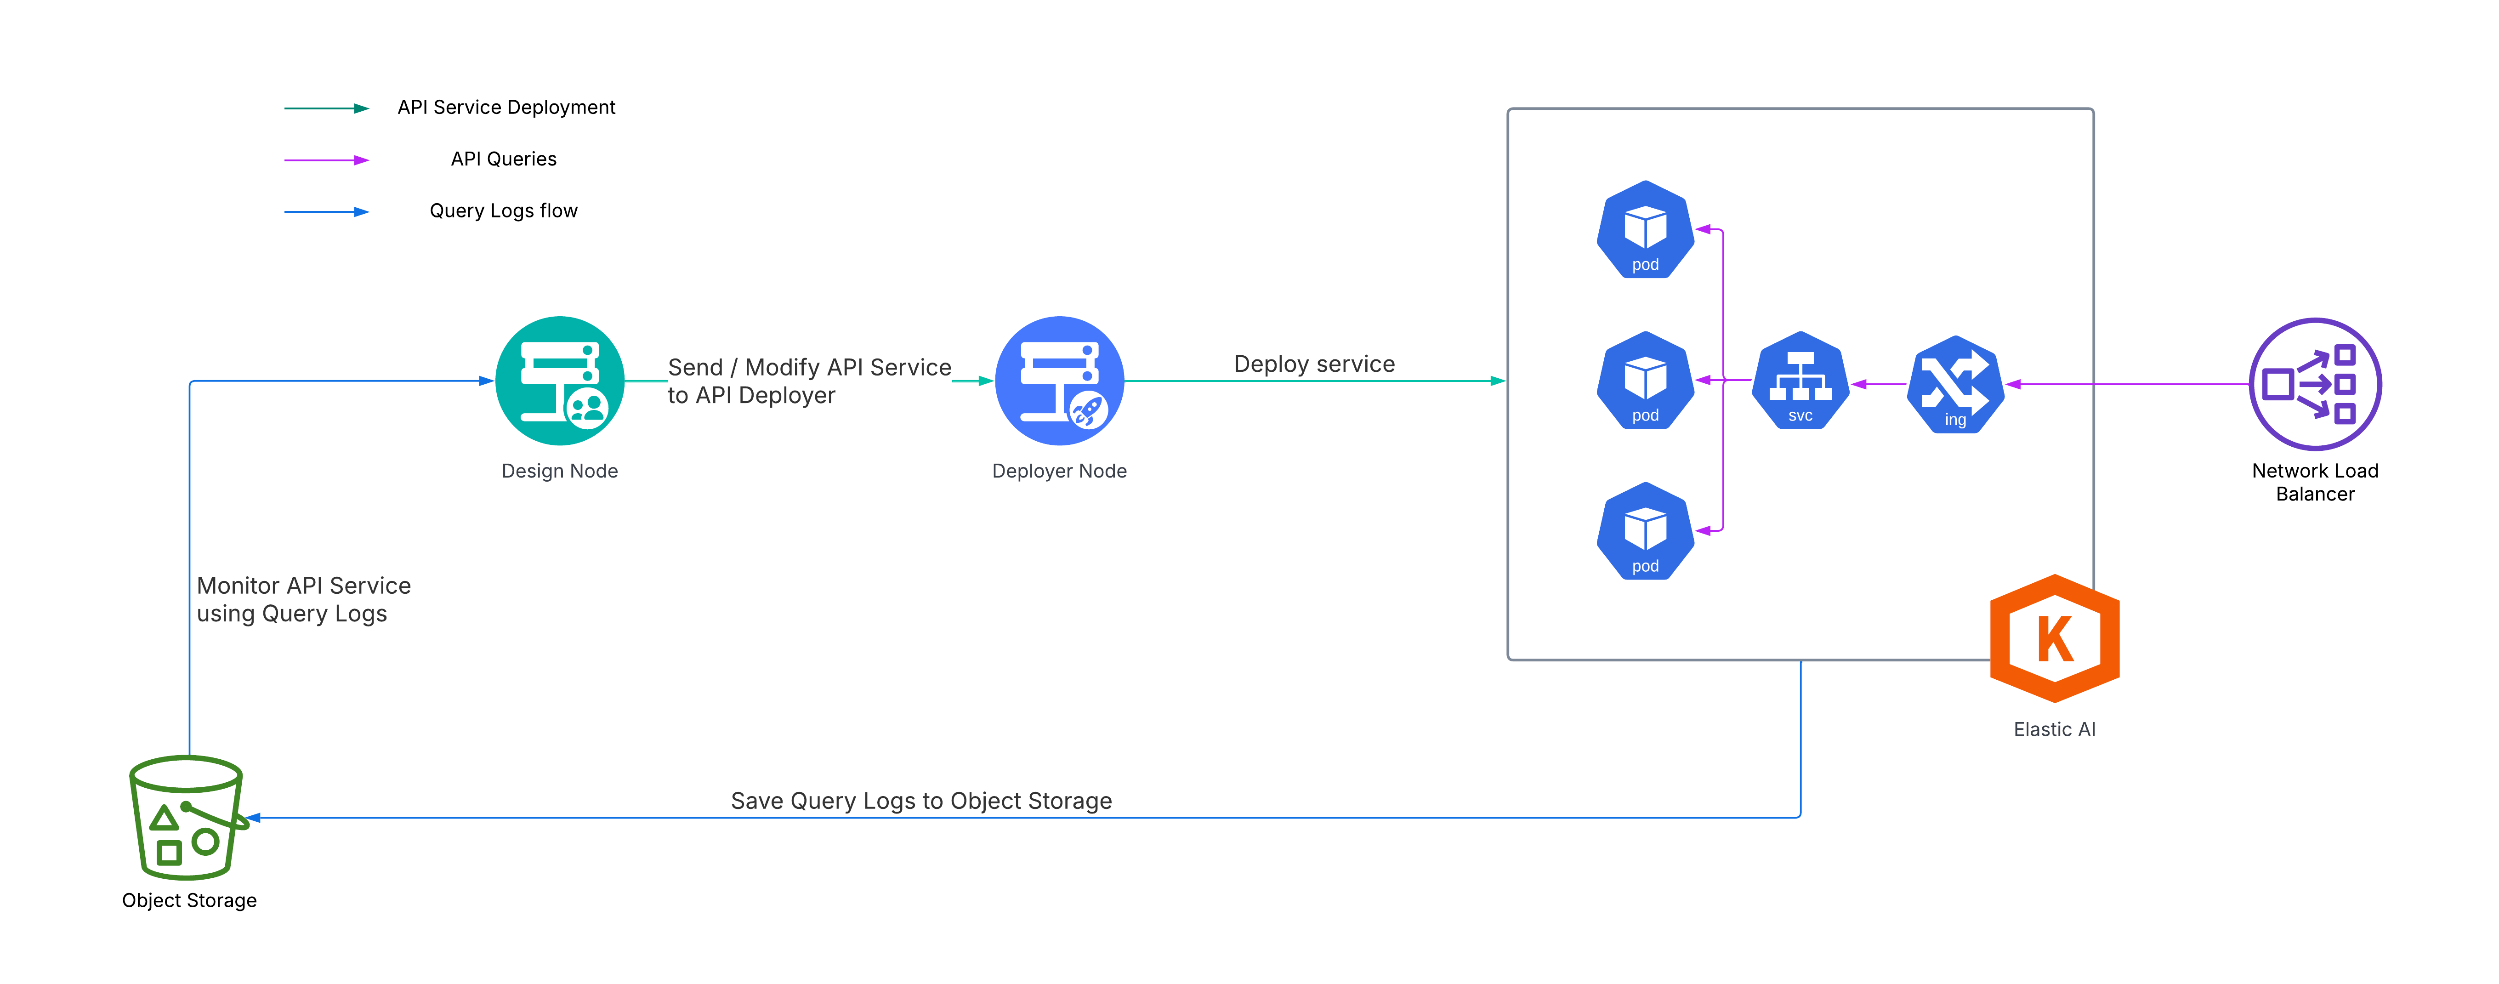The height and width of the screenshot is (984, 2499).
Task: Select the bottom pod icon
Action: click(1645, 531)
